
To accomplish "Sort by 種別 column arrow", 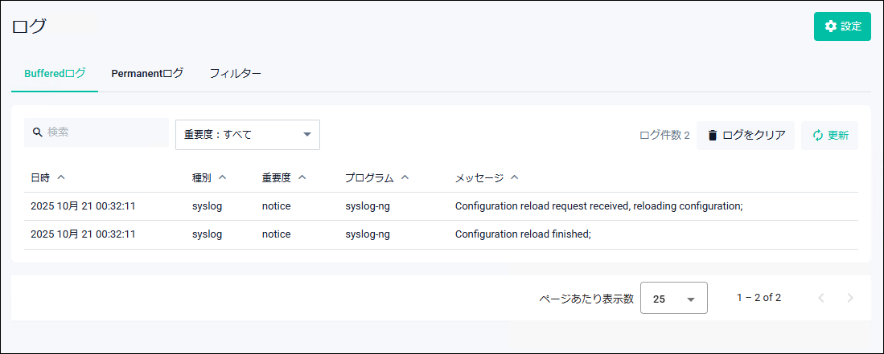I will 223,177.
